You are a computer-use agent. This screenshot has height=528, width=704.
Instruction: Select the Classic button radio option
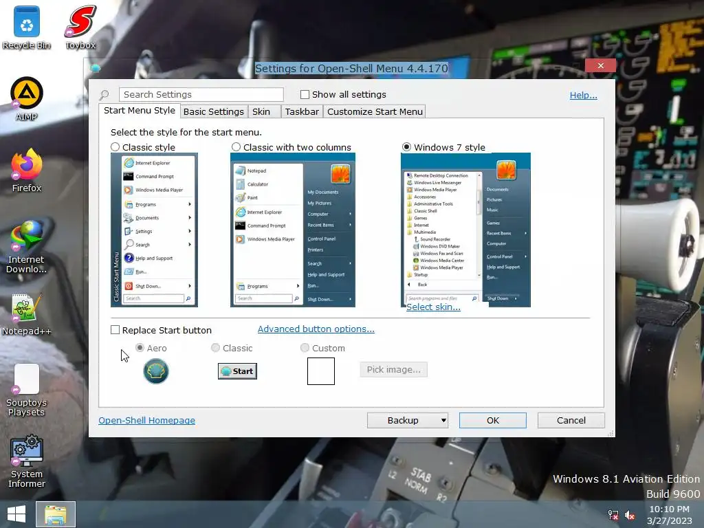point(215,347)
